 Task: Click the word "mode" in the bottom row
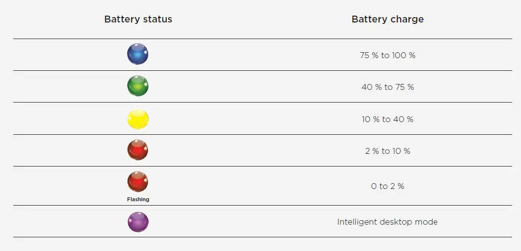click(x=427, y=222)
